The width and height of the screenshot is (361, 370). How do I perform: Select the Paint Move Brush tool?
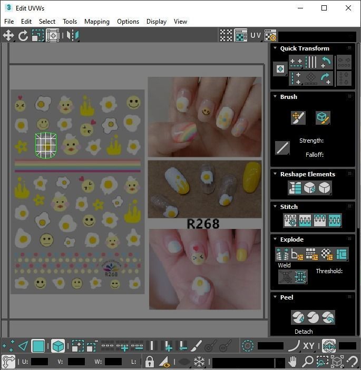[298, 117]
